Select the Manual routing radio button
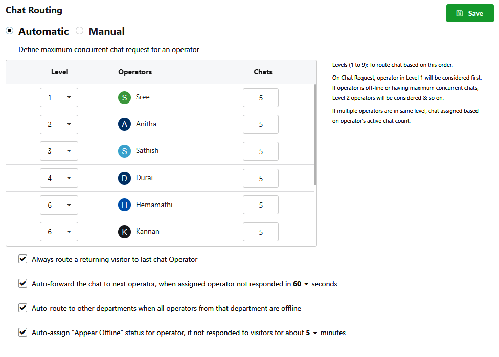 click(x=80, y=31)
